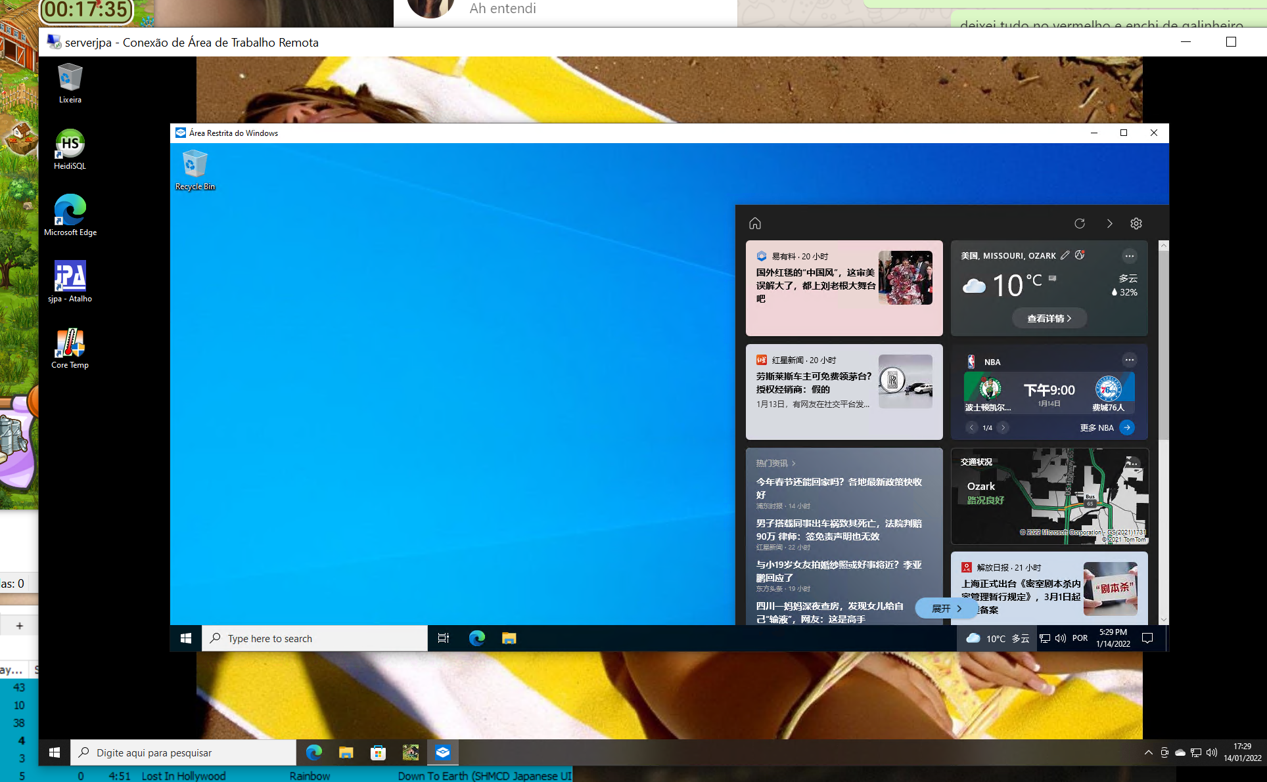The height and width of the screenshot is (782, 1267).
Task: Show next NBA game with right chevron
Action: [1003, 427]
